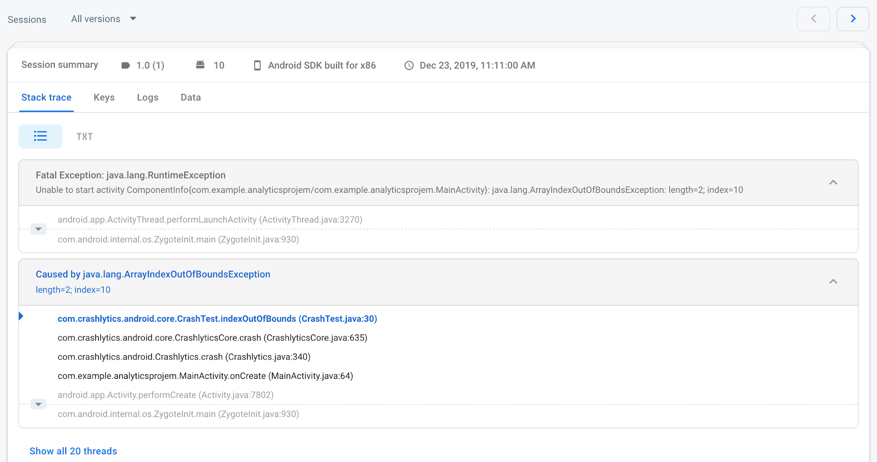Open the All versions dropdown

(104, 19)
